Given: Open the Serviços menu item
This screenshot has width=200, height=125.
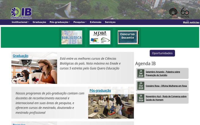Looking at the screenshot, I should pyautogui.click(x=110, y=22).
